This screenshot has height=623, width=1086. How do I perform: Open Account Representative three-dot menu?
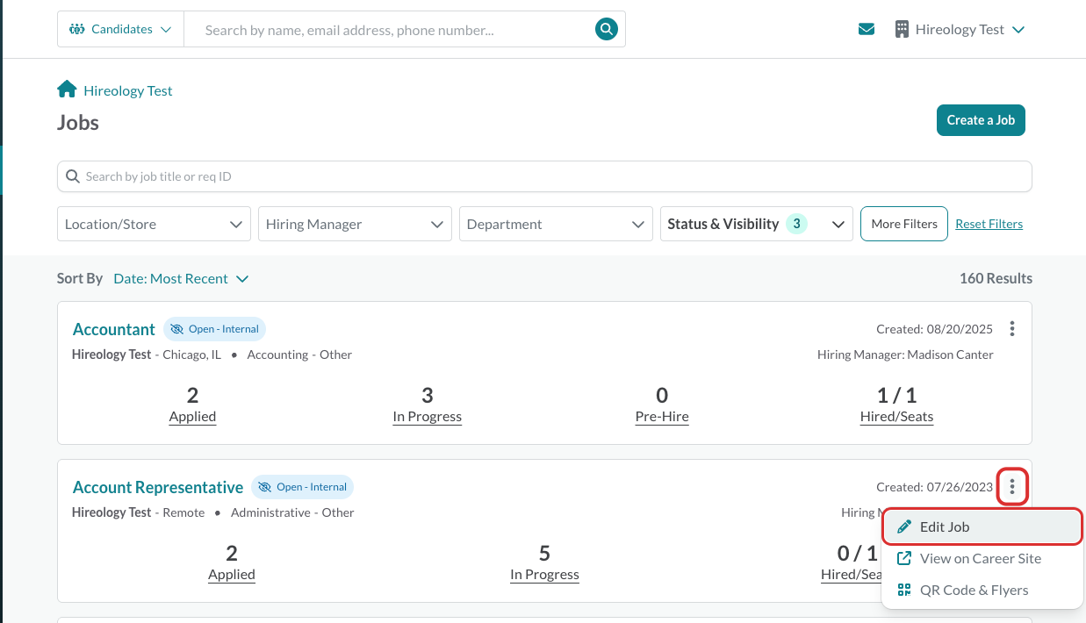[1012, 486]
